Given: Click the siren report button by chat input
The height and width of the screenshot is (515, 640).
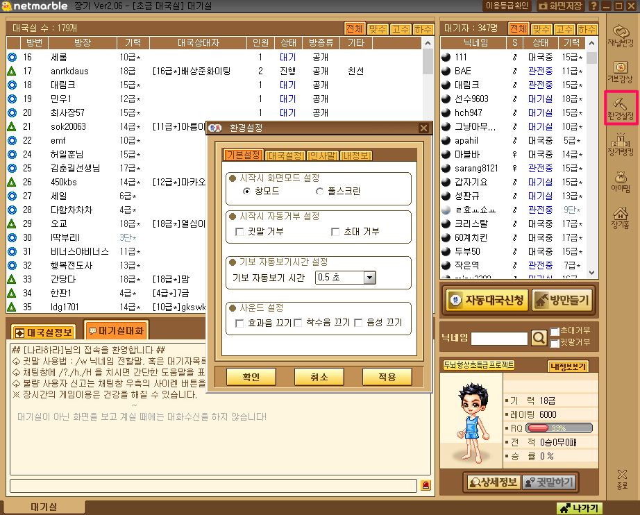Looking at the screenshot, I should coord(426,484).
